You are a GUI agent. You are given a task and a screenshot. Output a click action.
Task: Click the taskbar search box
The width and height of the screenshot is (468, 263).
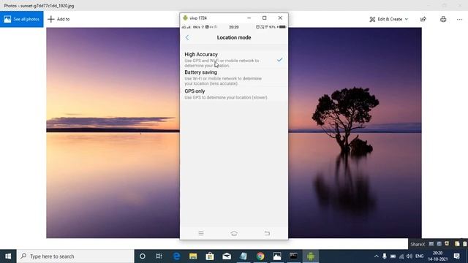click(75, 256)
